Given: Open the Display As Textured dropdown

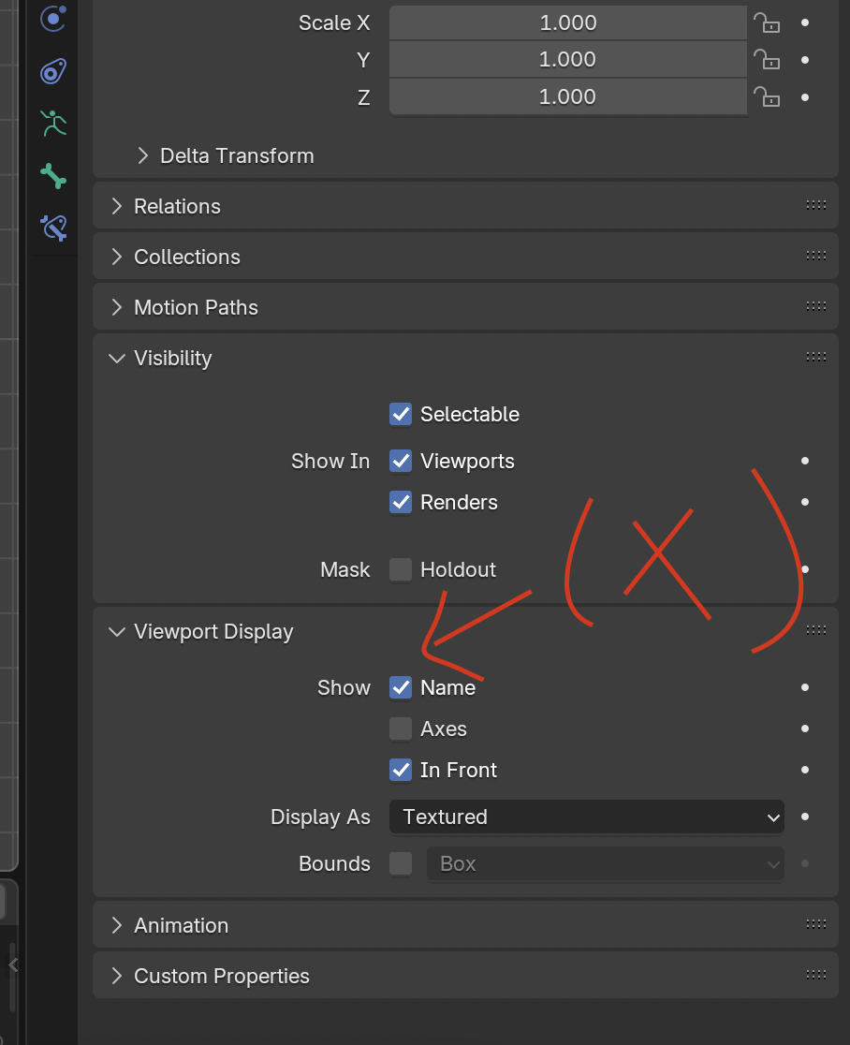Looking at the screenshot, I should 586,817.
